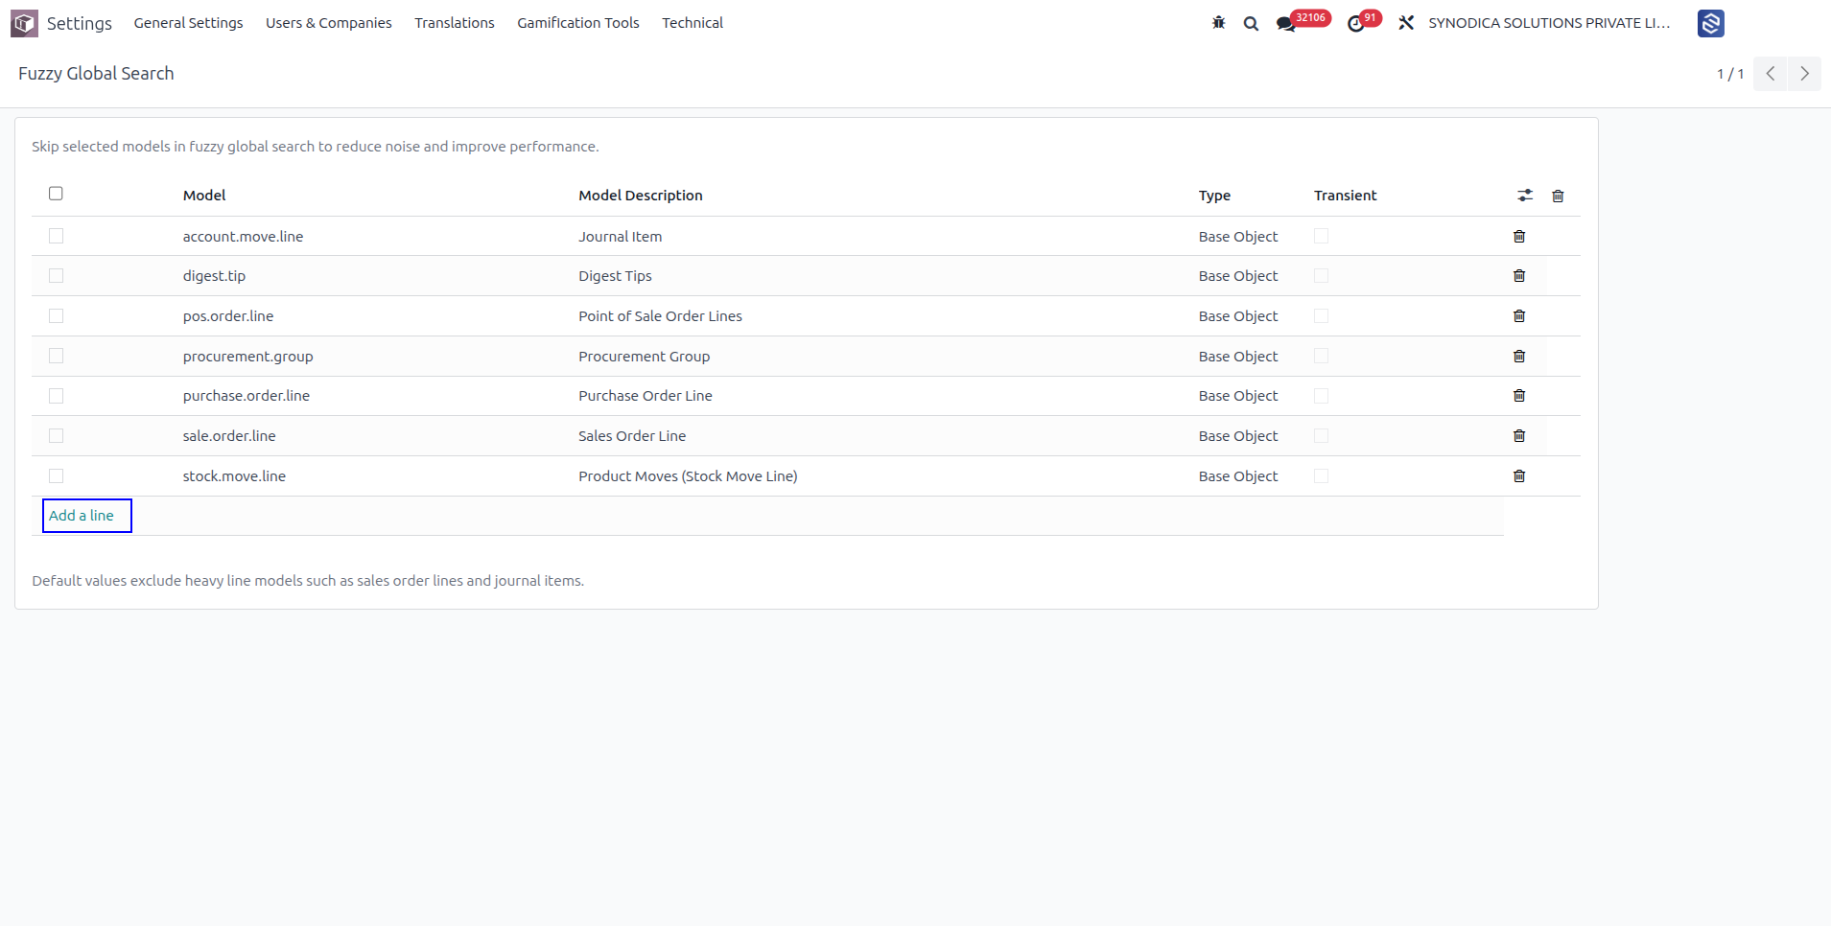Click the header trash icon
The height and width of the screenshot is (926, 1831).
(x=1558, y=196)
